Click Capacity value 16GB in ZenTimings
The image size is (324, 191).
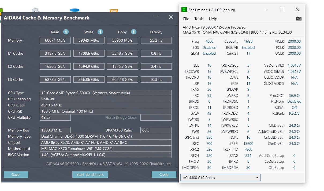tap(248, 41)
